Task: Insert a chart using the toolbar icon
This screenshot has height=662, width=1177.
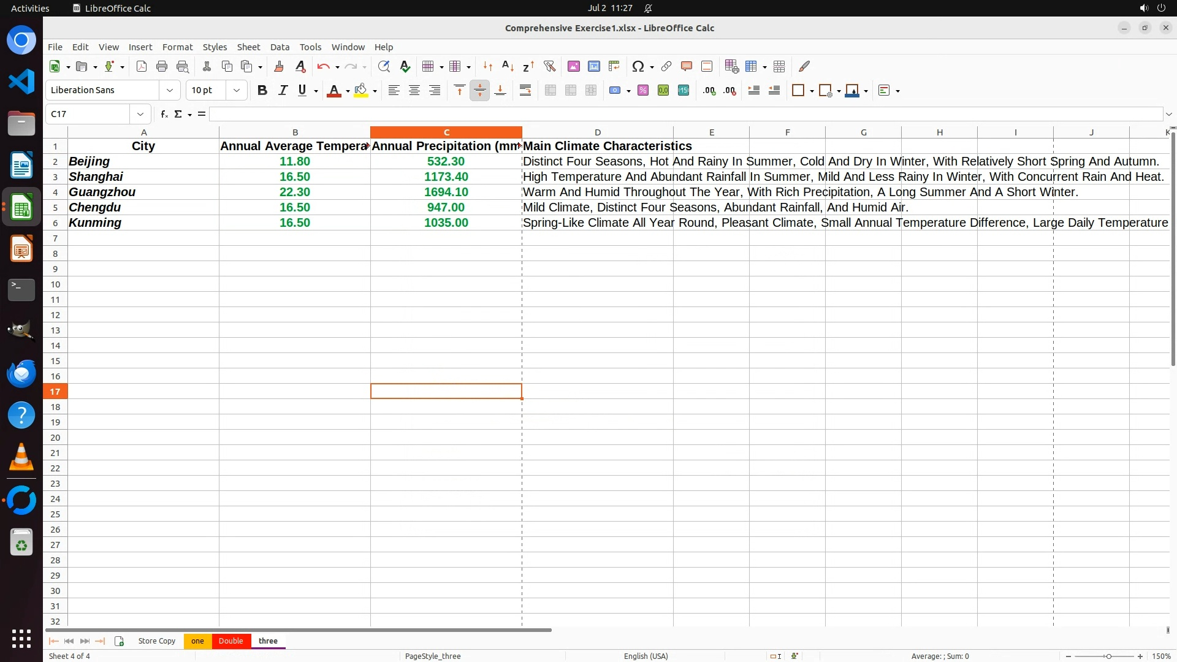Action: [x=594, y=66]
